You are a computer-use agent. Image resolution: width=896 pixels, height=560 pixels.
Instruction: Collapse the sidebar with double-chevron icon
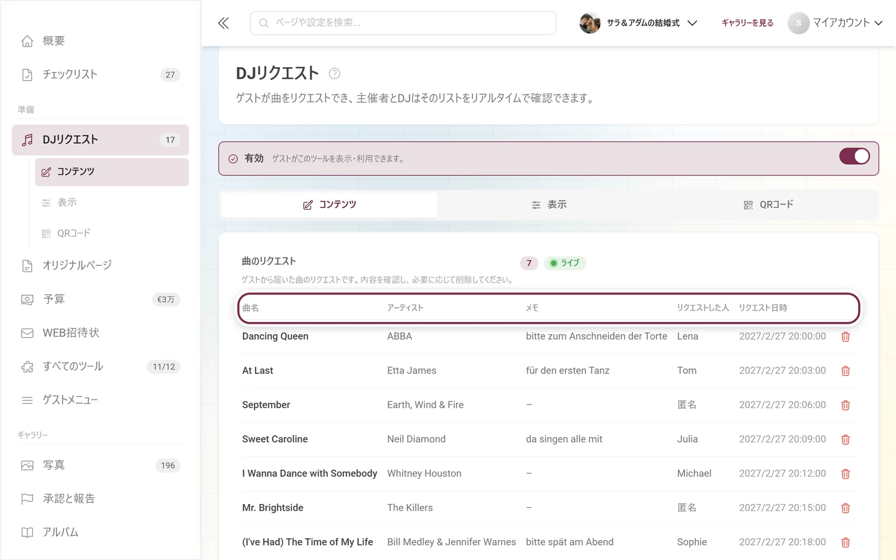pos(223,23)
